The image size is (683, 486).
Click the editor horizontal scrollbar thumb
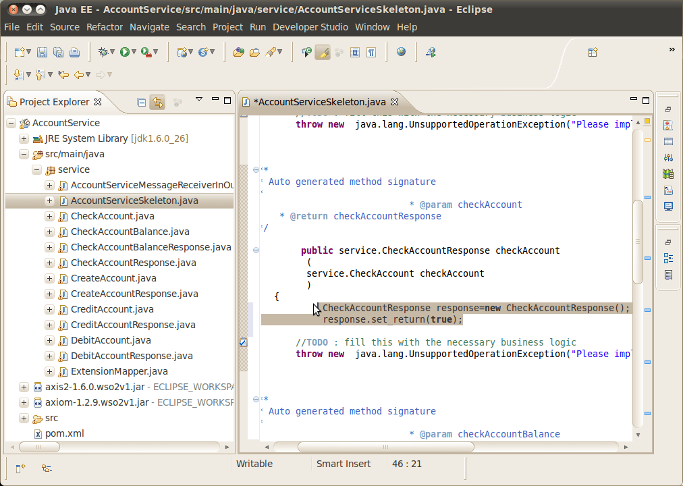[385, 447]
